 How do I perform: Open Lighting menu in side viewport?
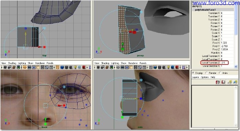[x=115, y=63]
